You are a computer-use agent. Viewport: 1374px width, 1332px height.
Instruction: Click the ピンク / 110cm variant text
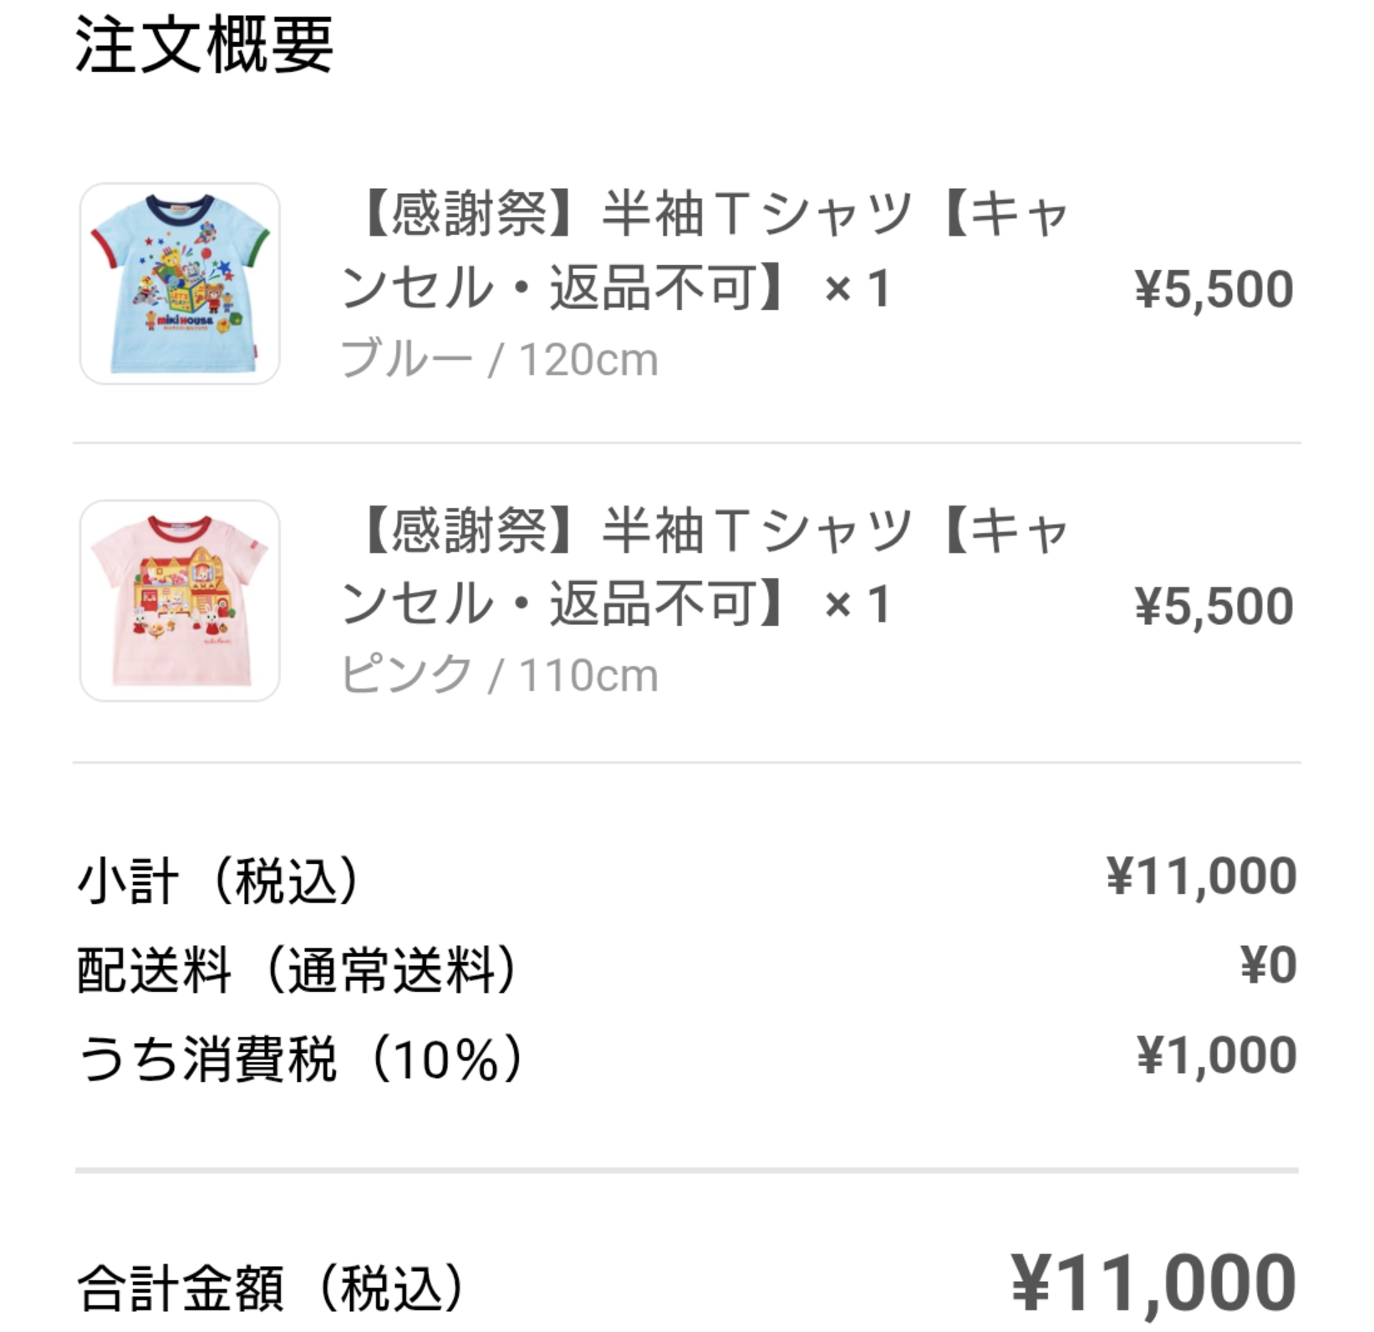tap(500, 675)
